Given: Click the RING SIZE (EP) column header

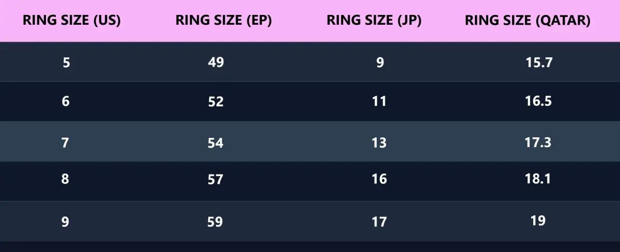Looking at the screenshot, I should pos(224,21).
